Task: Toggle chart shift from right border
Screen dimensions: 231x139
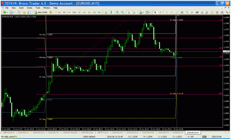Action: (x=134, y=13)
